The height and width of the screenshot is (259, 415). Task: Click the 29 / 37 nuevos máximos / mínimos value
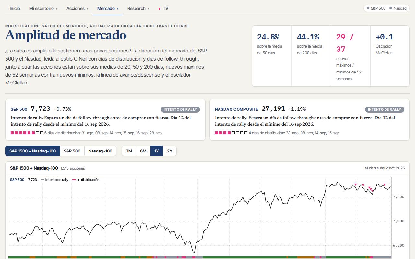(x=345, y=43)
